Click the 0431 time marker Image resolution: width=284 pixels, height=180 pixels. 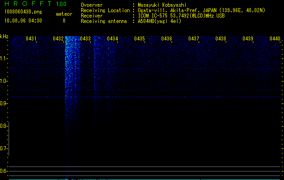(31, 39)
